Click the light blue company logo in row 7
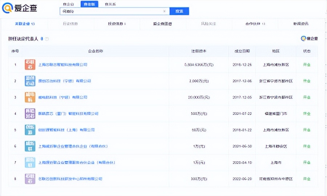Screen dimensions: 327x196 (30, 162)
